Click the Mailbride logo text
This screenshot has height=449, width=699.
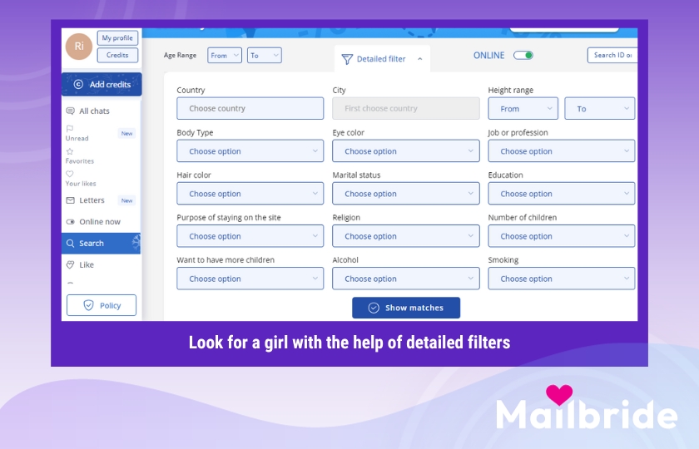click(587, 415)
